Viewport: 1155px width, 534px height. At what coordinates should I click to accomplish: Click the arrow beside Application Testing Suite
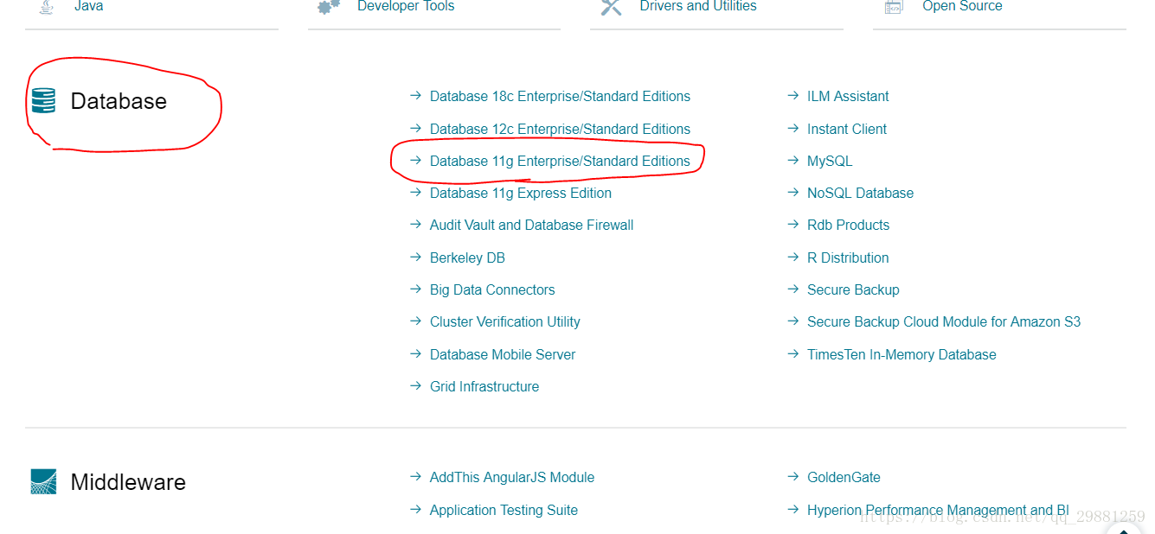pos(415,509)
